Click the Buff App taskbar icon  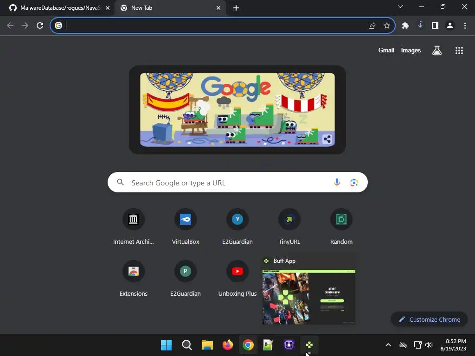(309, 345)
